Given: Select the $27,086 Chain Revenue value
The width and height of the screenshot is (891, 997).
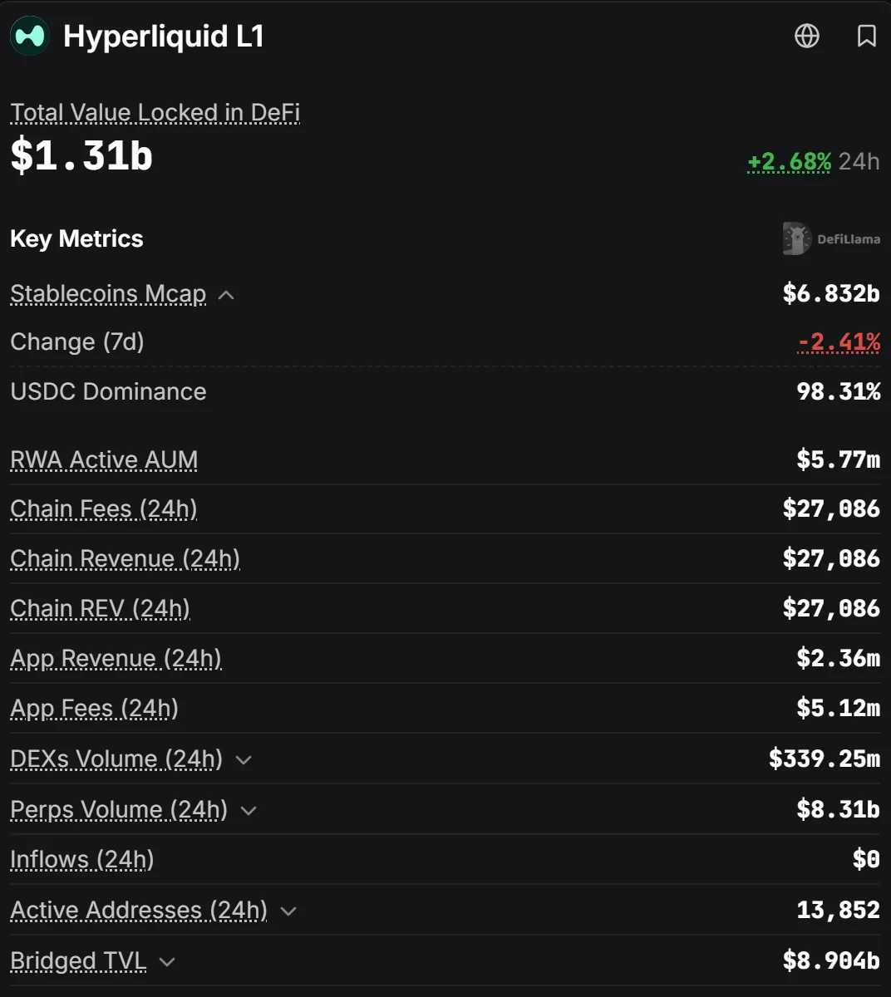Looking at the screenshot, I should point(831,558).
